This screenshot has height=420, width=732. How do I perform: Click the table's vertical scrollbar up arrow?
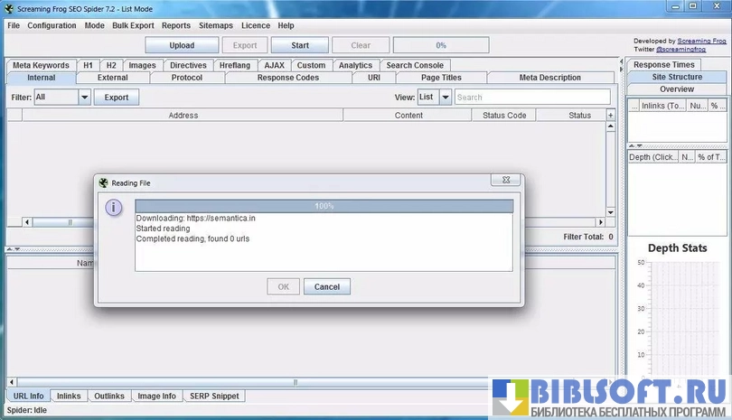pyautogui.click(x=611, y=128)
